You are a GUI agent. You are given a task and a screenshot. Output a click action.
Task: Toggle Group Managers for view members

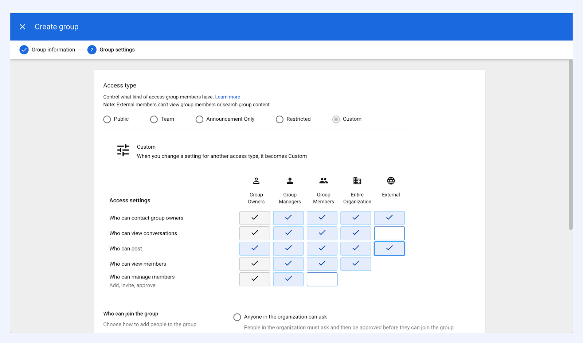[289, 264]
